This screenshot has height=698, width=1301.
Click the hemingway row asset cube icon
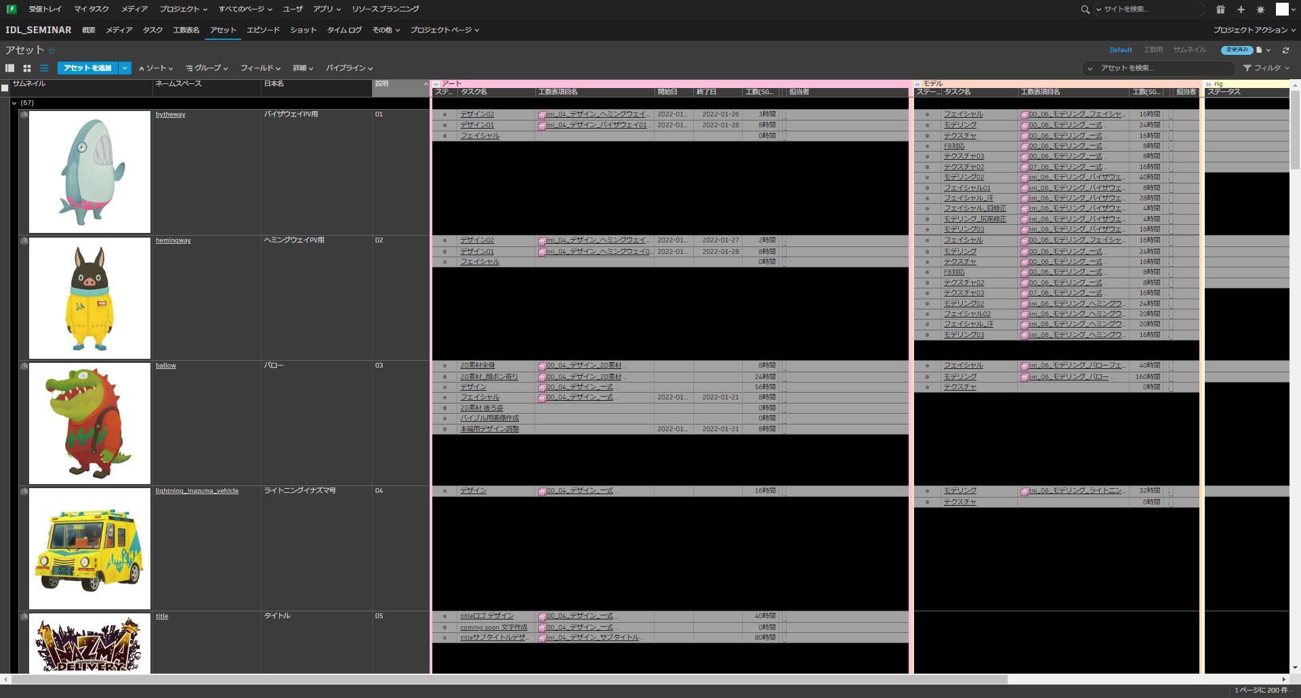click(24, 241)
